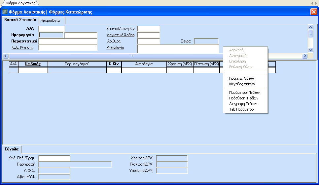
Task: Click the Αιτιολογία text area
Action: 178,49
